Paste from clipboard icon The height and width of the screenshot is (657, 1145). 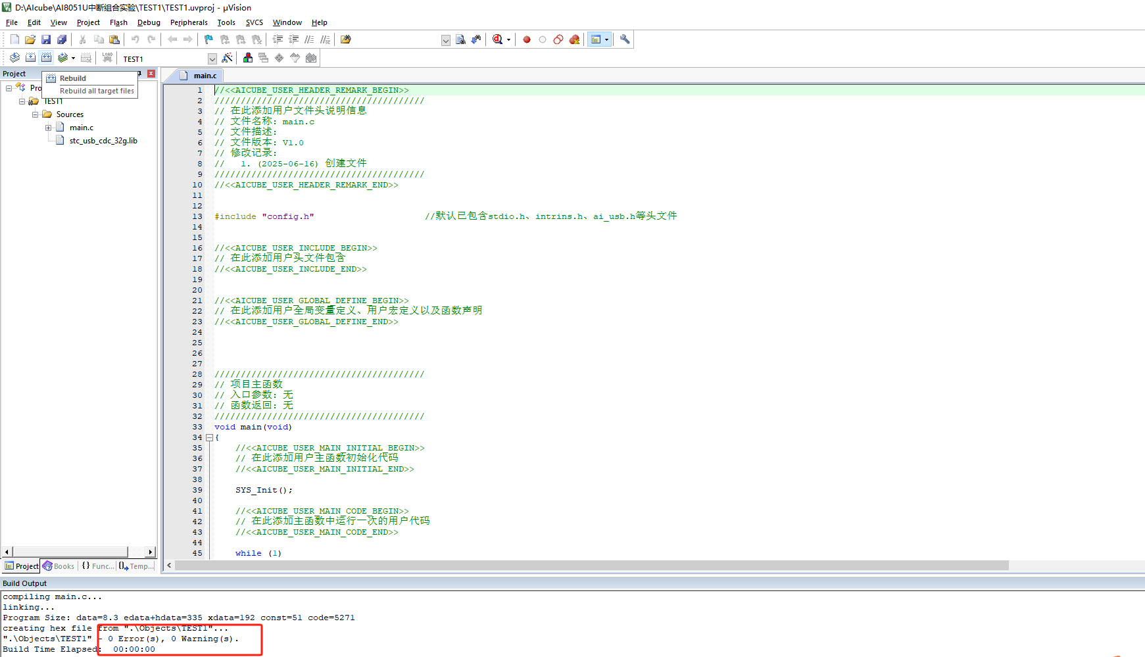[114, 39]
